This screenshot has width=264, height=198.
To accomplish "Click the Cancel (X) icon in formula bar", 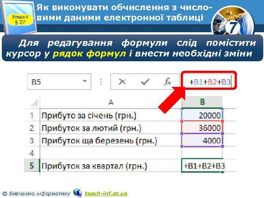I will pyautogui.click(x=122, y=82).
